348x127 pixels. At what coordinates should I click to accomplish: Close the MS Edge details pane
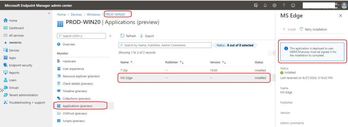click(x=341, y=16)
